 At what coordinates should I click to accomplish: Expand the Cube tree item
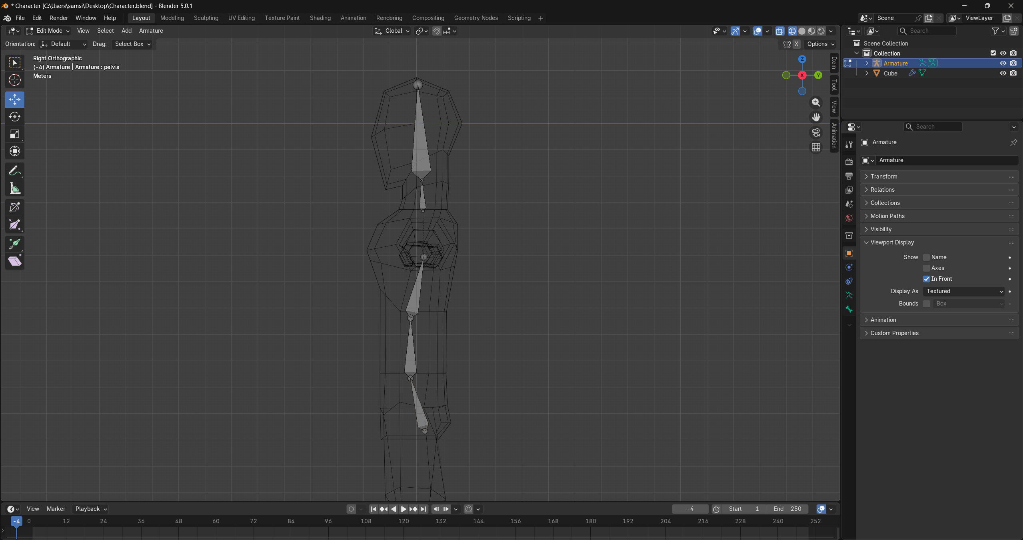coord(867,73)
